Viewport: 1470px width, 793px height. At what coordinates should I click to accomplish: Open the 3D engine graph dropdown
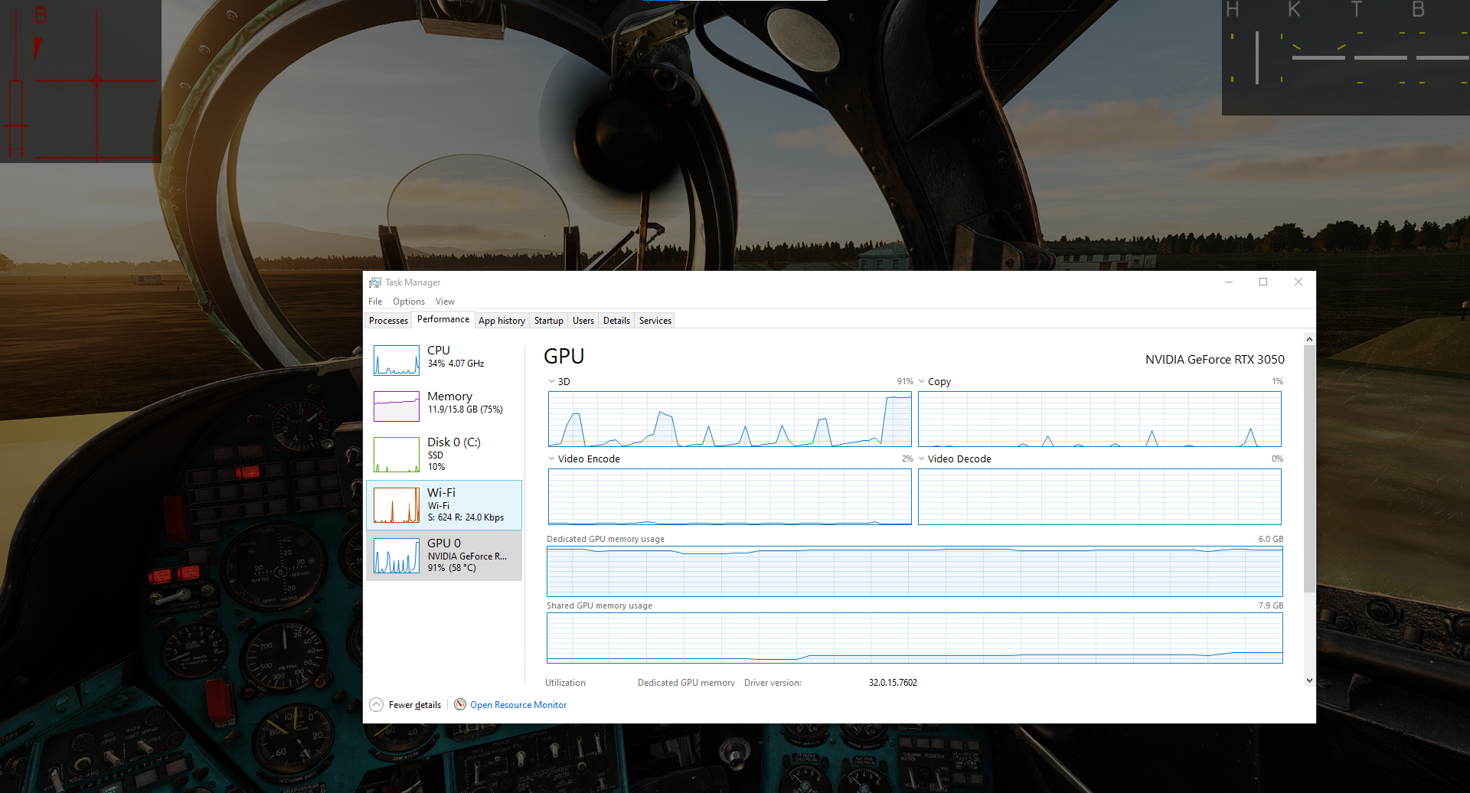coord(551,381)
